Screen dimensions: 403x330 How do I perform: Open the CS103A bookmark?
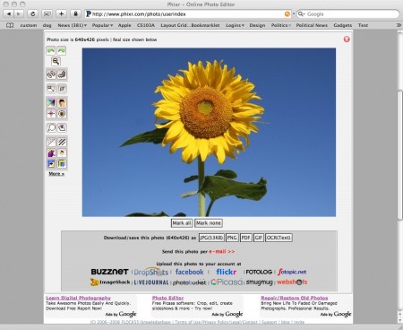coord(146,25)
